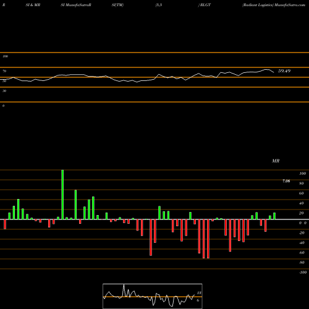The width and height of the screenshot is (309, 309).
Task: Click the RLGT ticker text in header
Action: pos(205,5)
